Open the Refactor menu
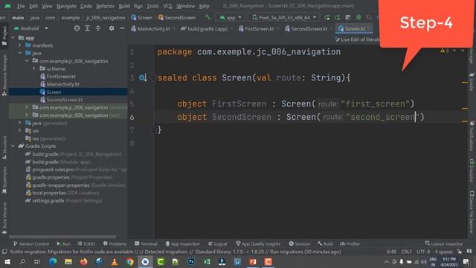 pyautogui.click(x=105, y=6)
